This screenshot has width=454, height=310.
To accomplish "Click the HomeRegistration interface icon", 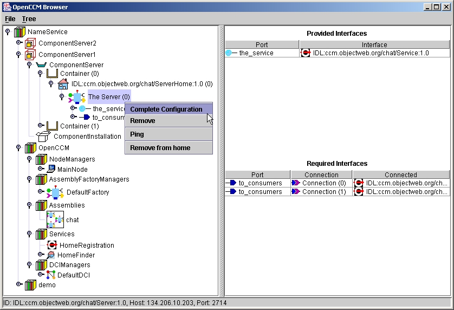I will point(52,245).
